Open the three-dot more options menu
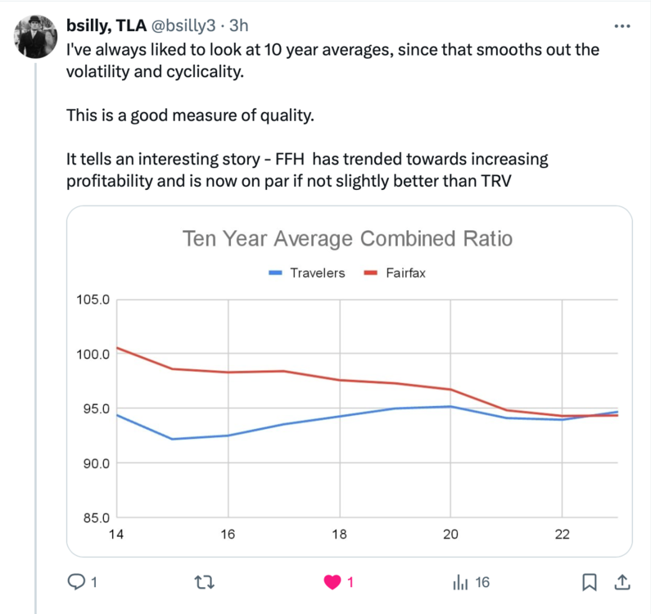 coord(622,26)
